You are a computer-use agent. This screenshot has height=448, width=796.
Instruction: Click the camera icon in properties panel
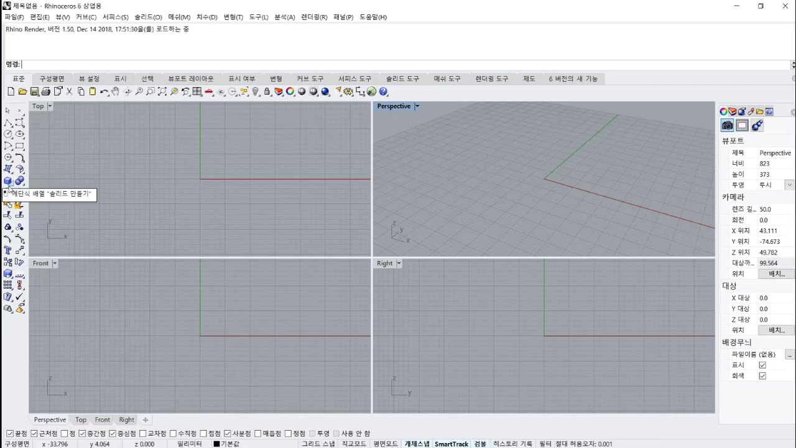point(727,126)
